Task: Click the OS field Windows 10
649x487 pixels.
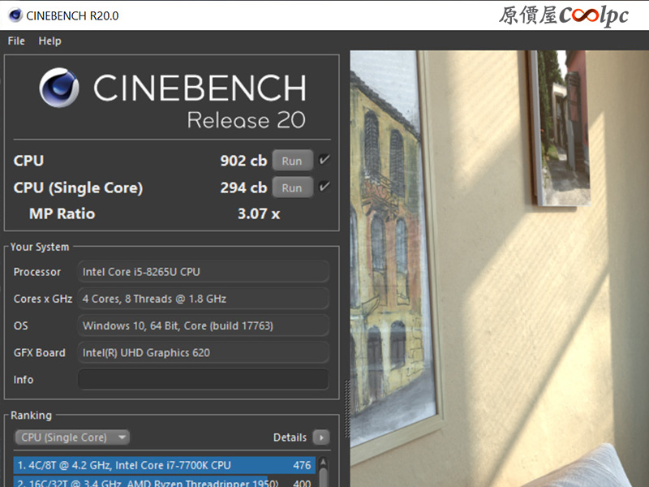Action: point(204,325)
